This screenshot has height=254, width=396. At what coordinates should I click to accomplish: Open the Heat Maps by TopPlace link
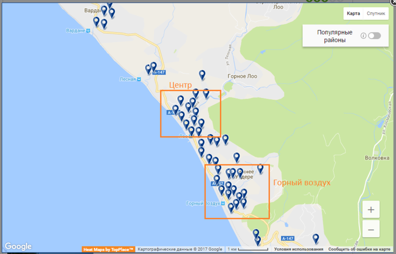(x=108, y=250)
